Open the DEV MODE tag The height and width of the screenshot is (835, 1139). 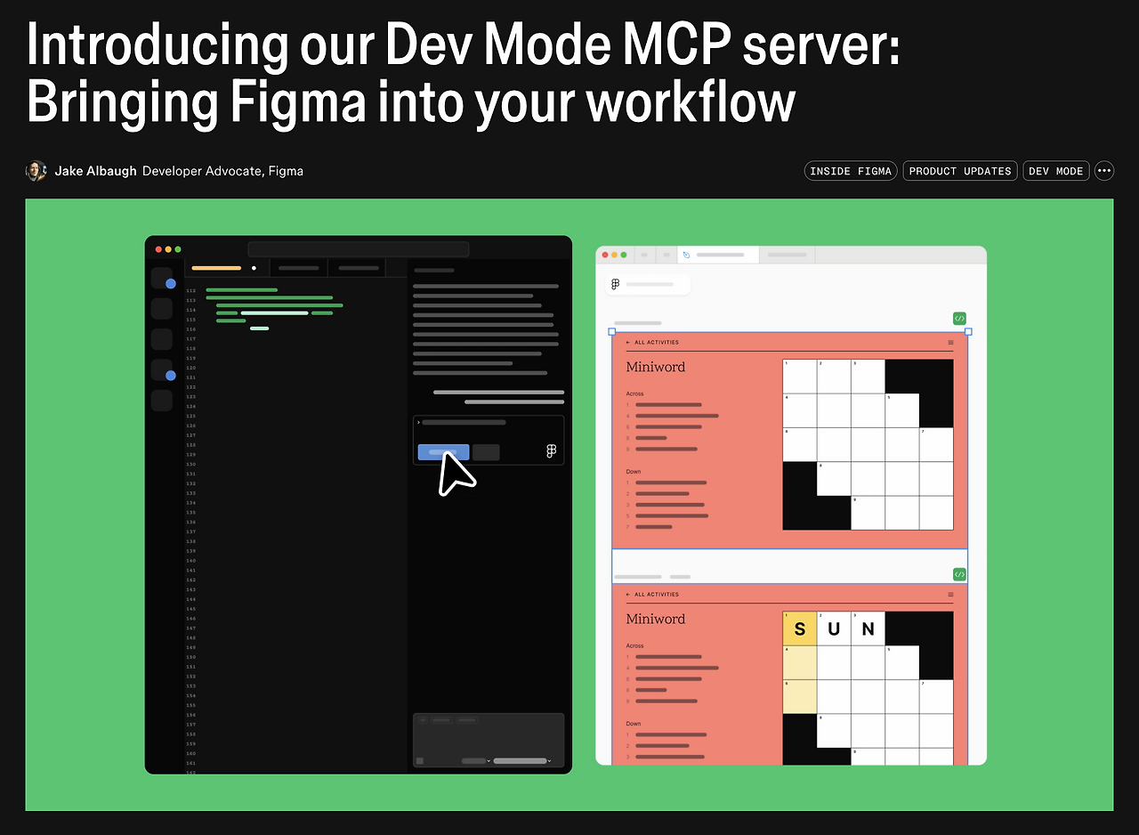pyautogui.click(x=1056, y=171)
